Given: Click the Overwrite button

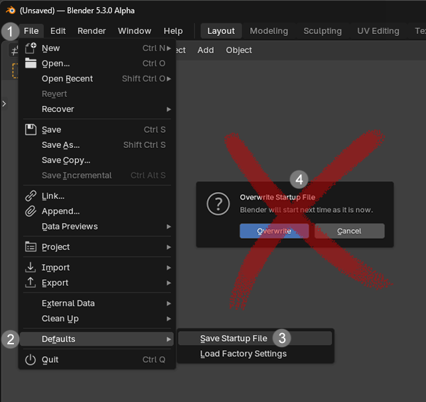Looking at the screenshot, I should pos(274,231).
